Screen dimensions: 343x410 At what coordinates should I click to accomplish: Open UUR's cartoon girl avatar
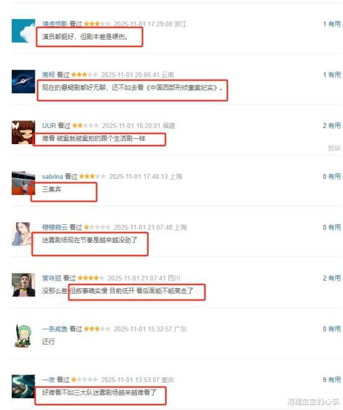[x=24, y=132]
